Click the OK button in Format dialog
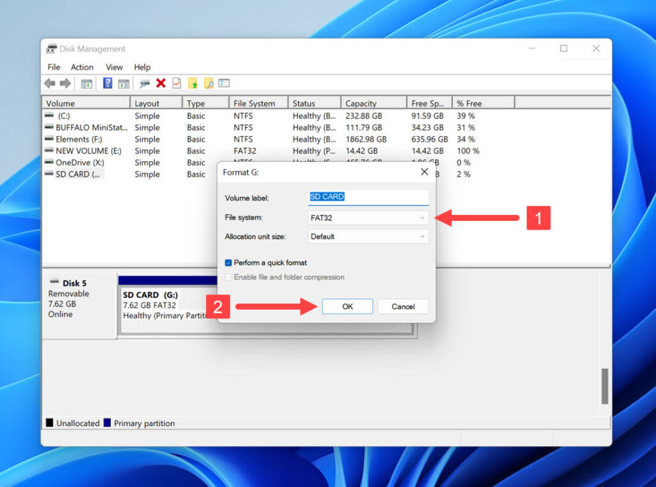Image resolution: width=656 pixels, height=487 pixels. (x=347, y=306)
